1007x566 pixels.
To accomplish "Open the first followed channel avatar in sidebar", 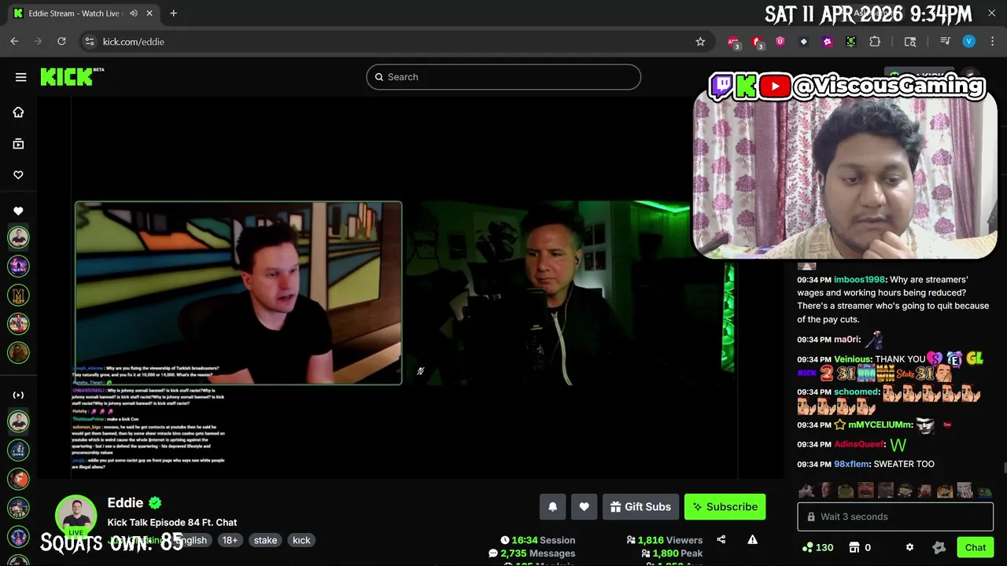I will [x=18, y=237].
